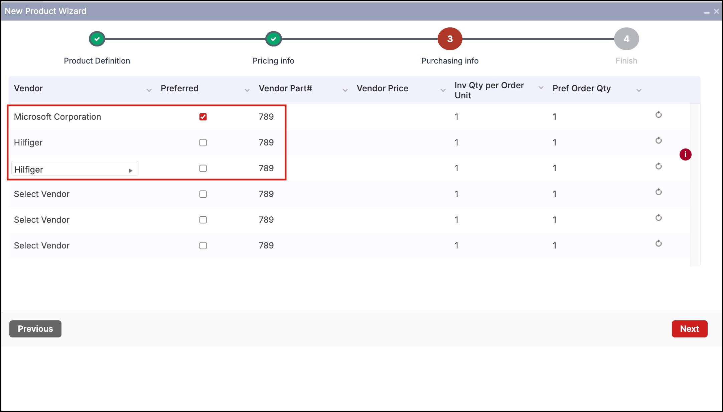Open the Vendor Price column menu chevron
The height and width of the screenshot is (412, 723).
[x=443, y=90]
